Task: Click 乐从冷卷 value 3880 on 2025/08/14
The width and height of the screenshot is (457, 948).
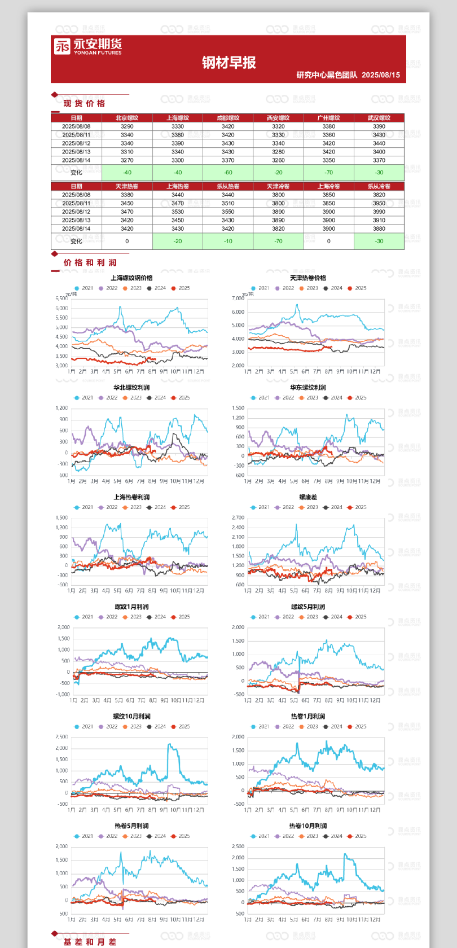Action: coord(379,229)
